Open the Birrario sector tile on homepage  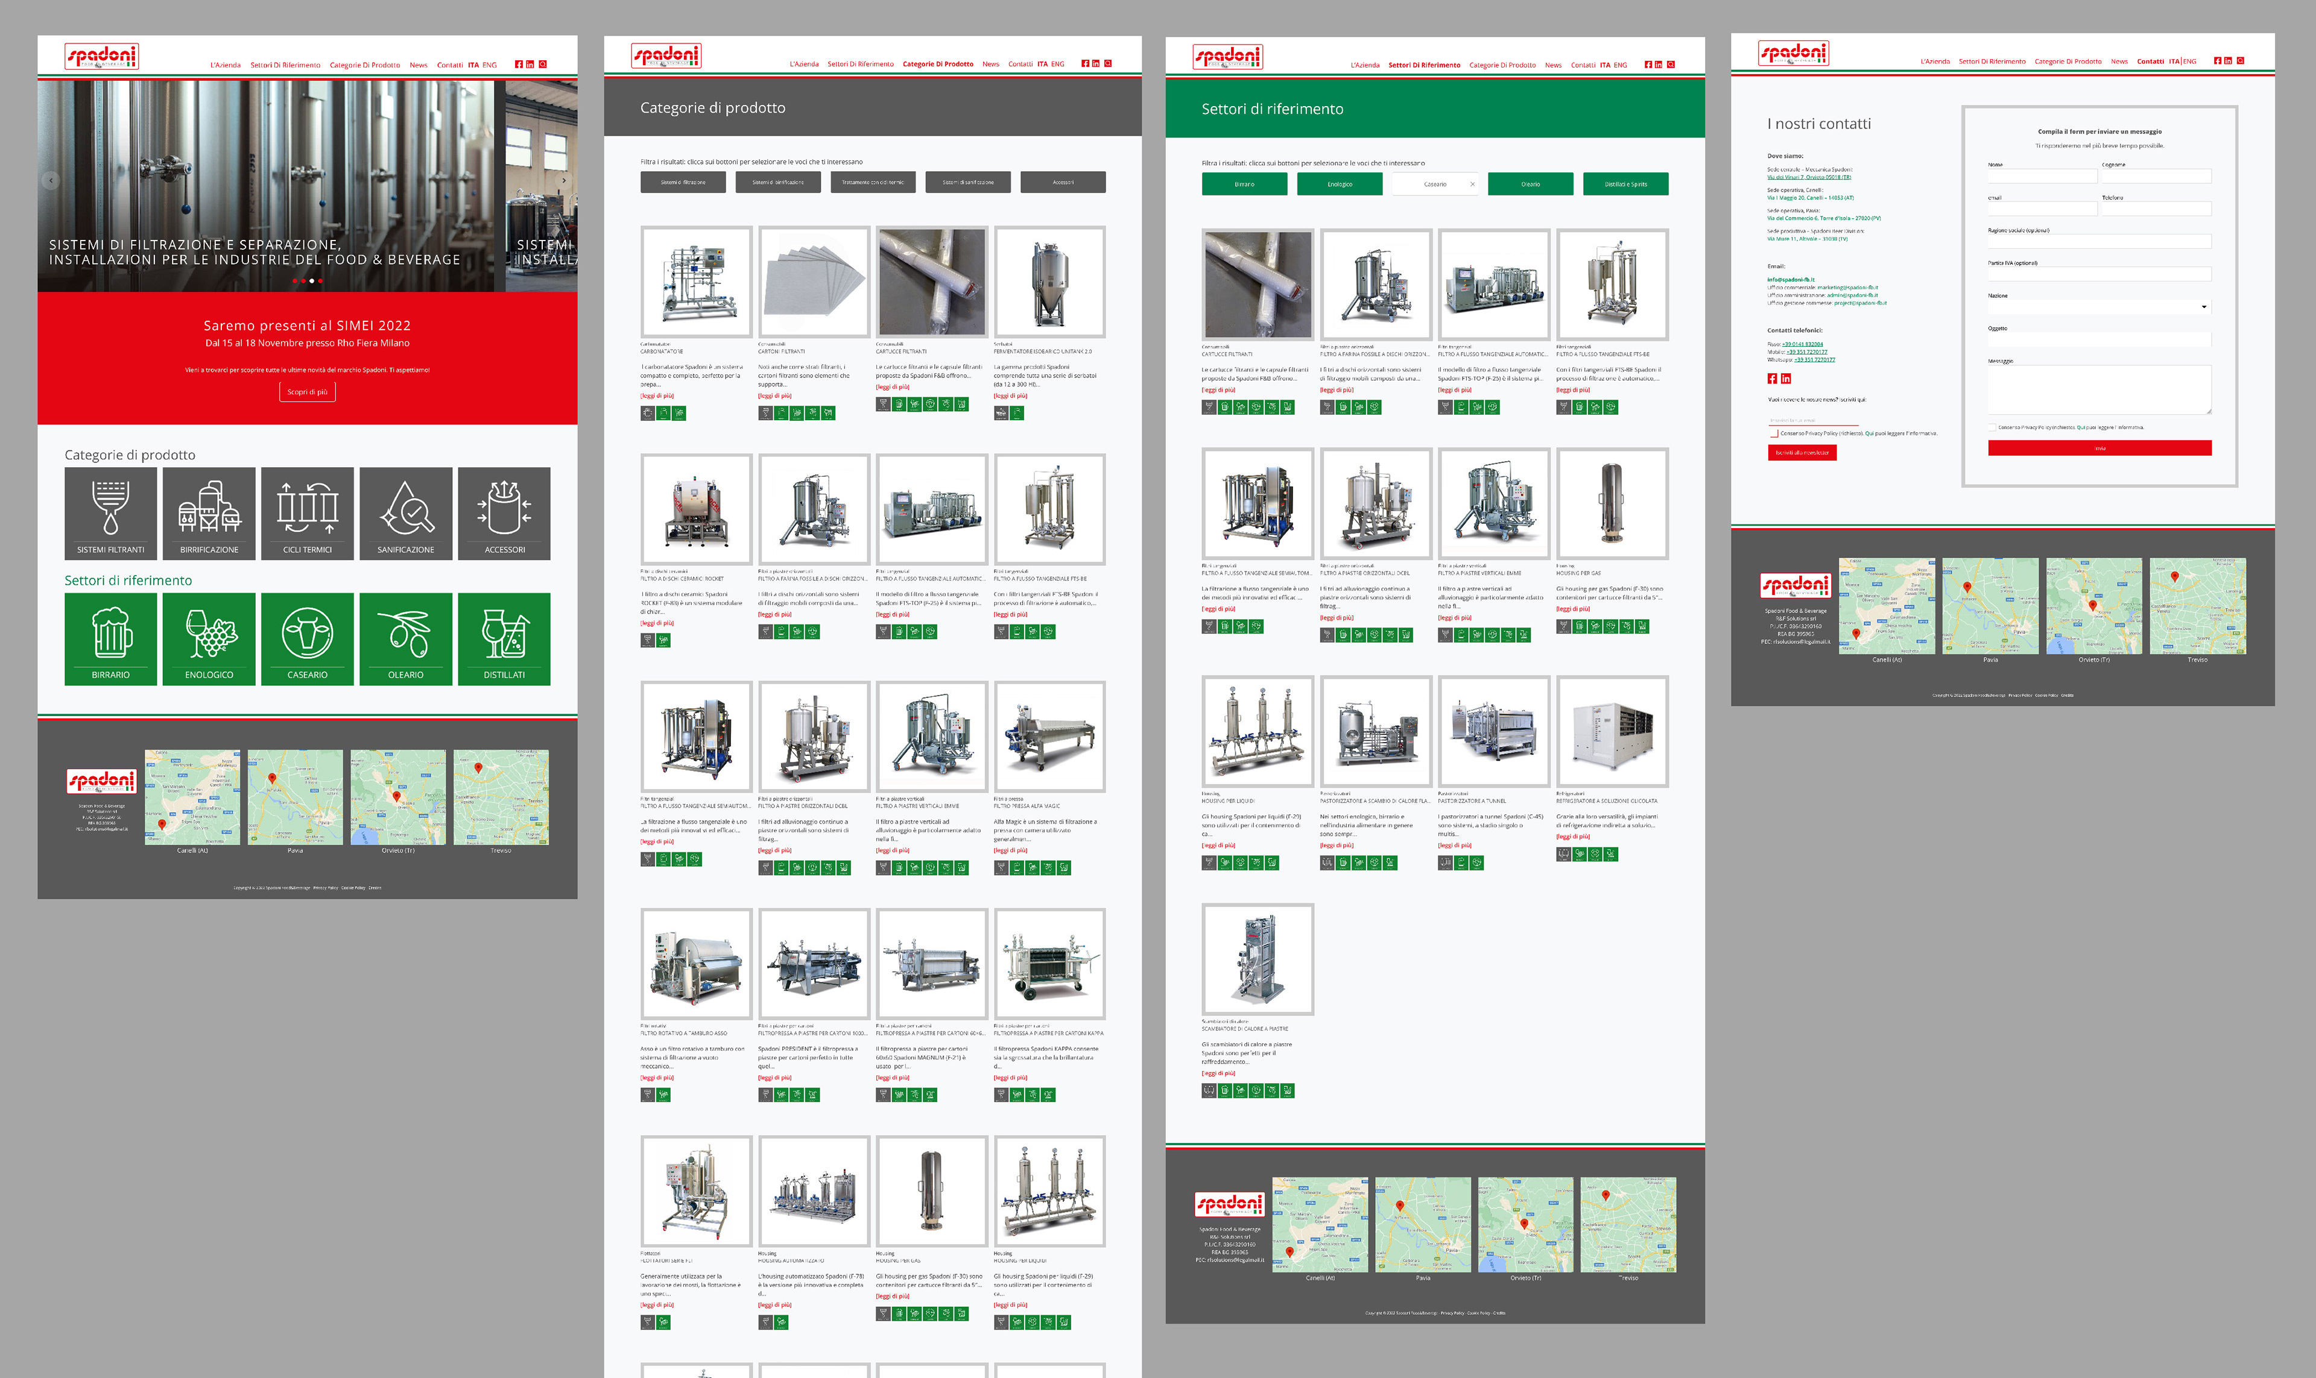tap(110, 639)
